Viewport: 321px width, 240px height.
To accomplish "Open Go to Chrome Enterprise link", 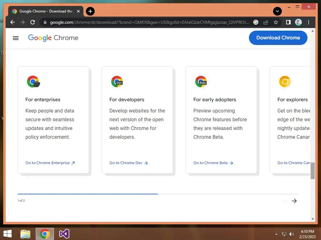I will (x=50, y=163).
